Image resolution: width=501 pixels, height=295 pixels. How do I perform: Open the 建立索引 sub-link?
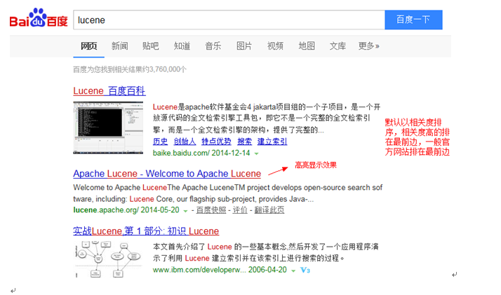272,142
